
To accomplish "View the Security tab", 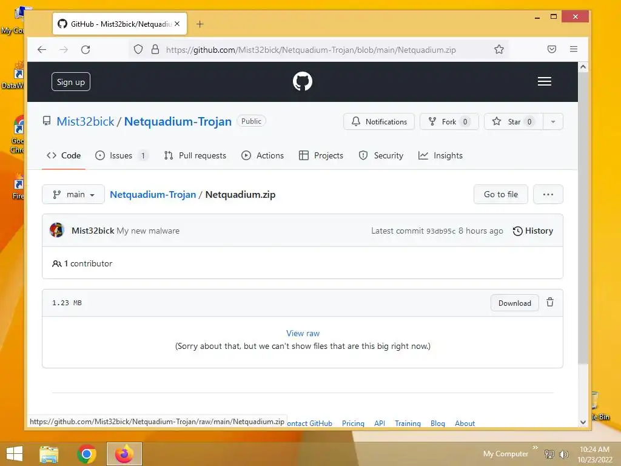I will coord(381,155).
